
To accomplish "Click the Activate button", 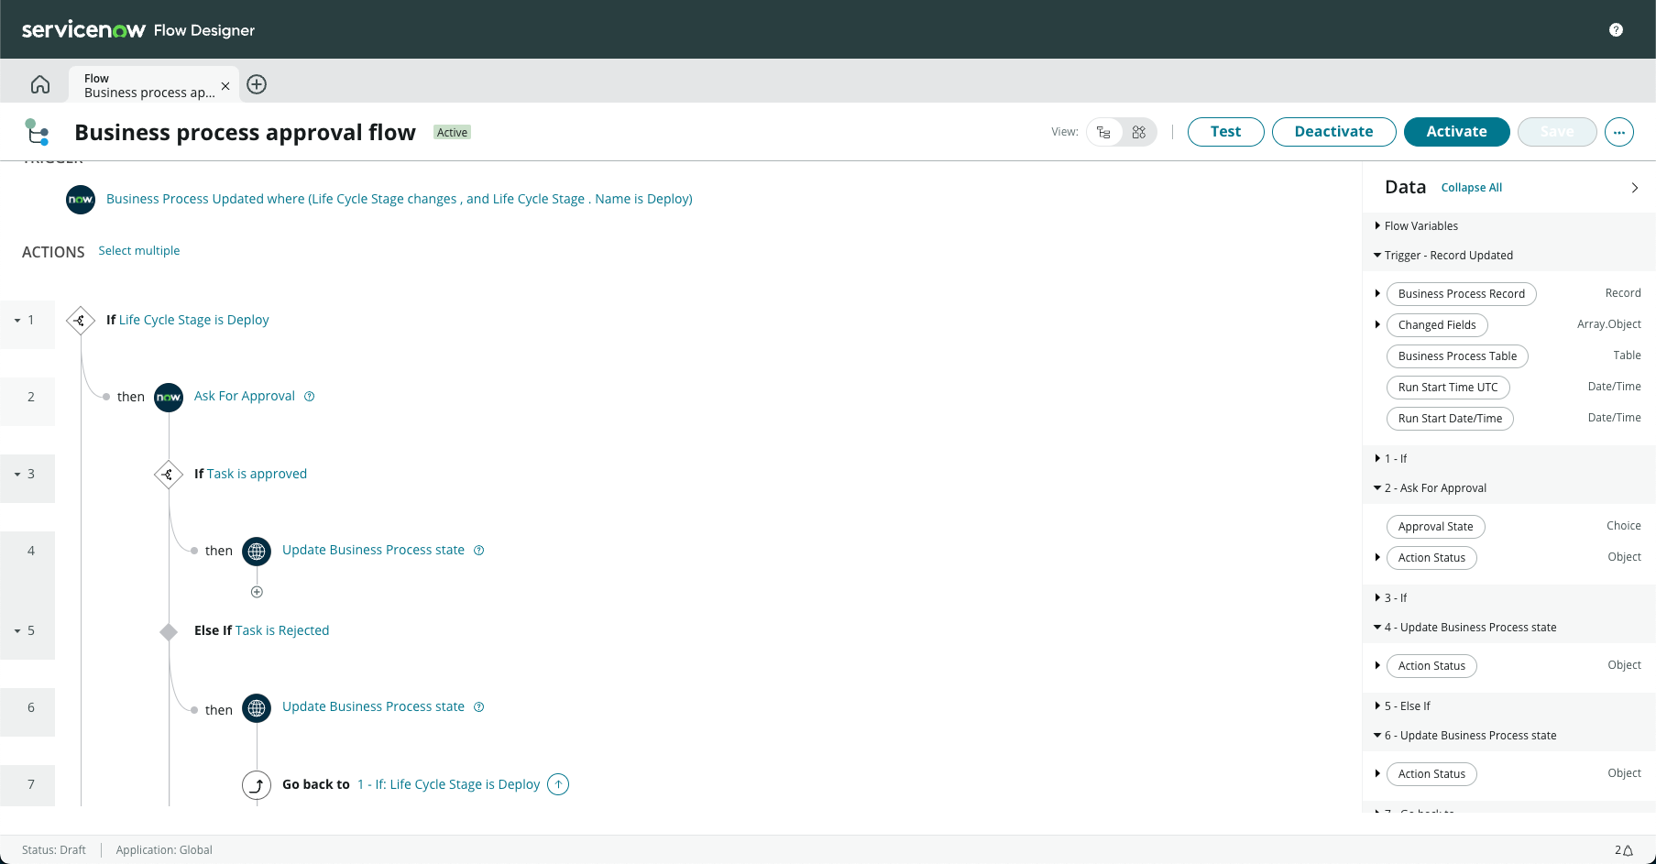I will click(x=1456, y=132).
